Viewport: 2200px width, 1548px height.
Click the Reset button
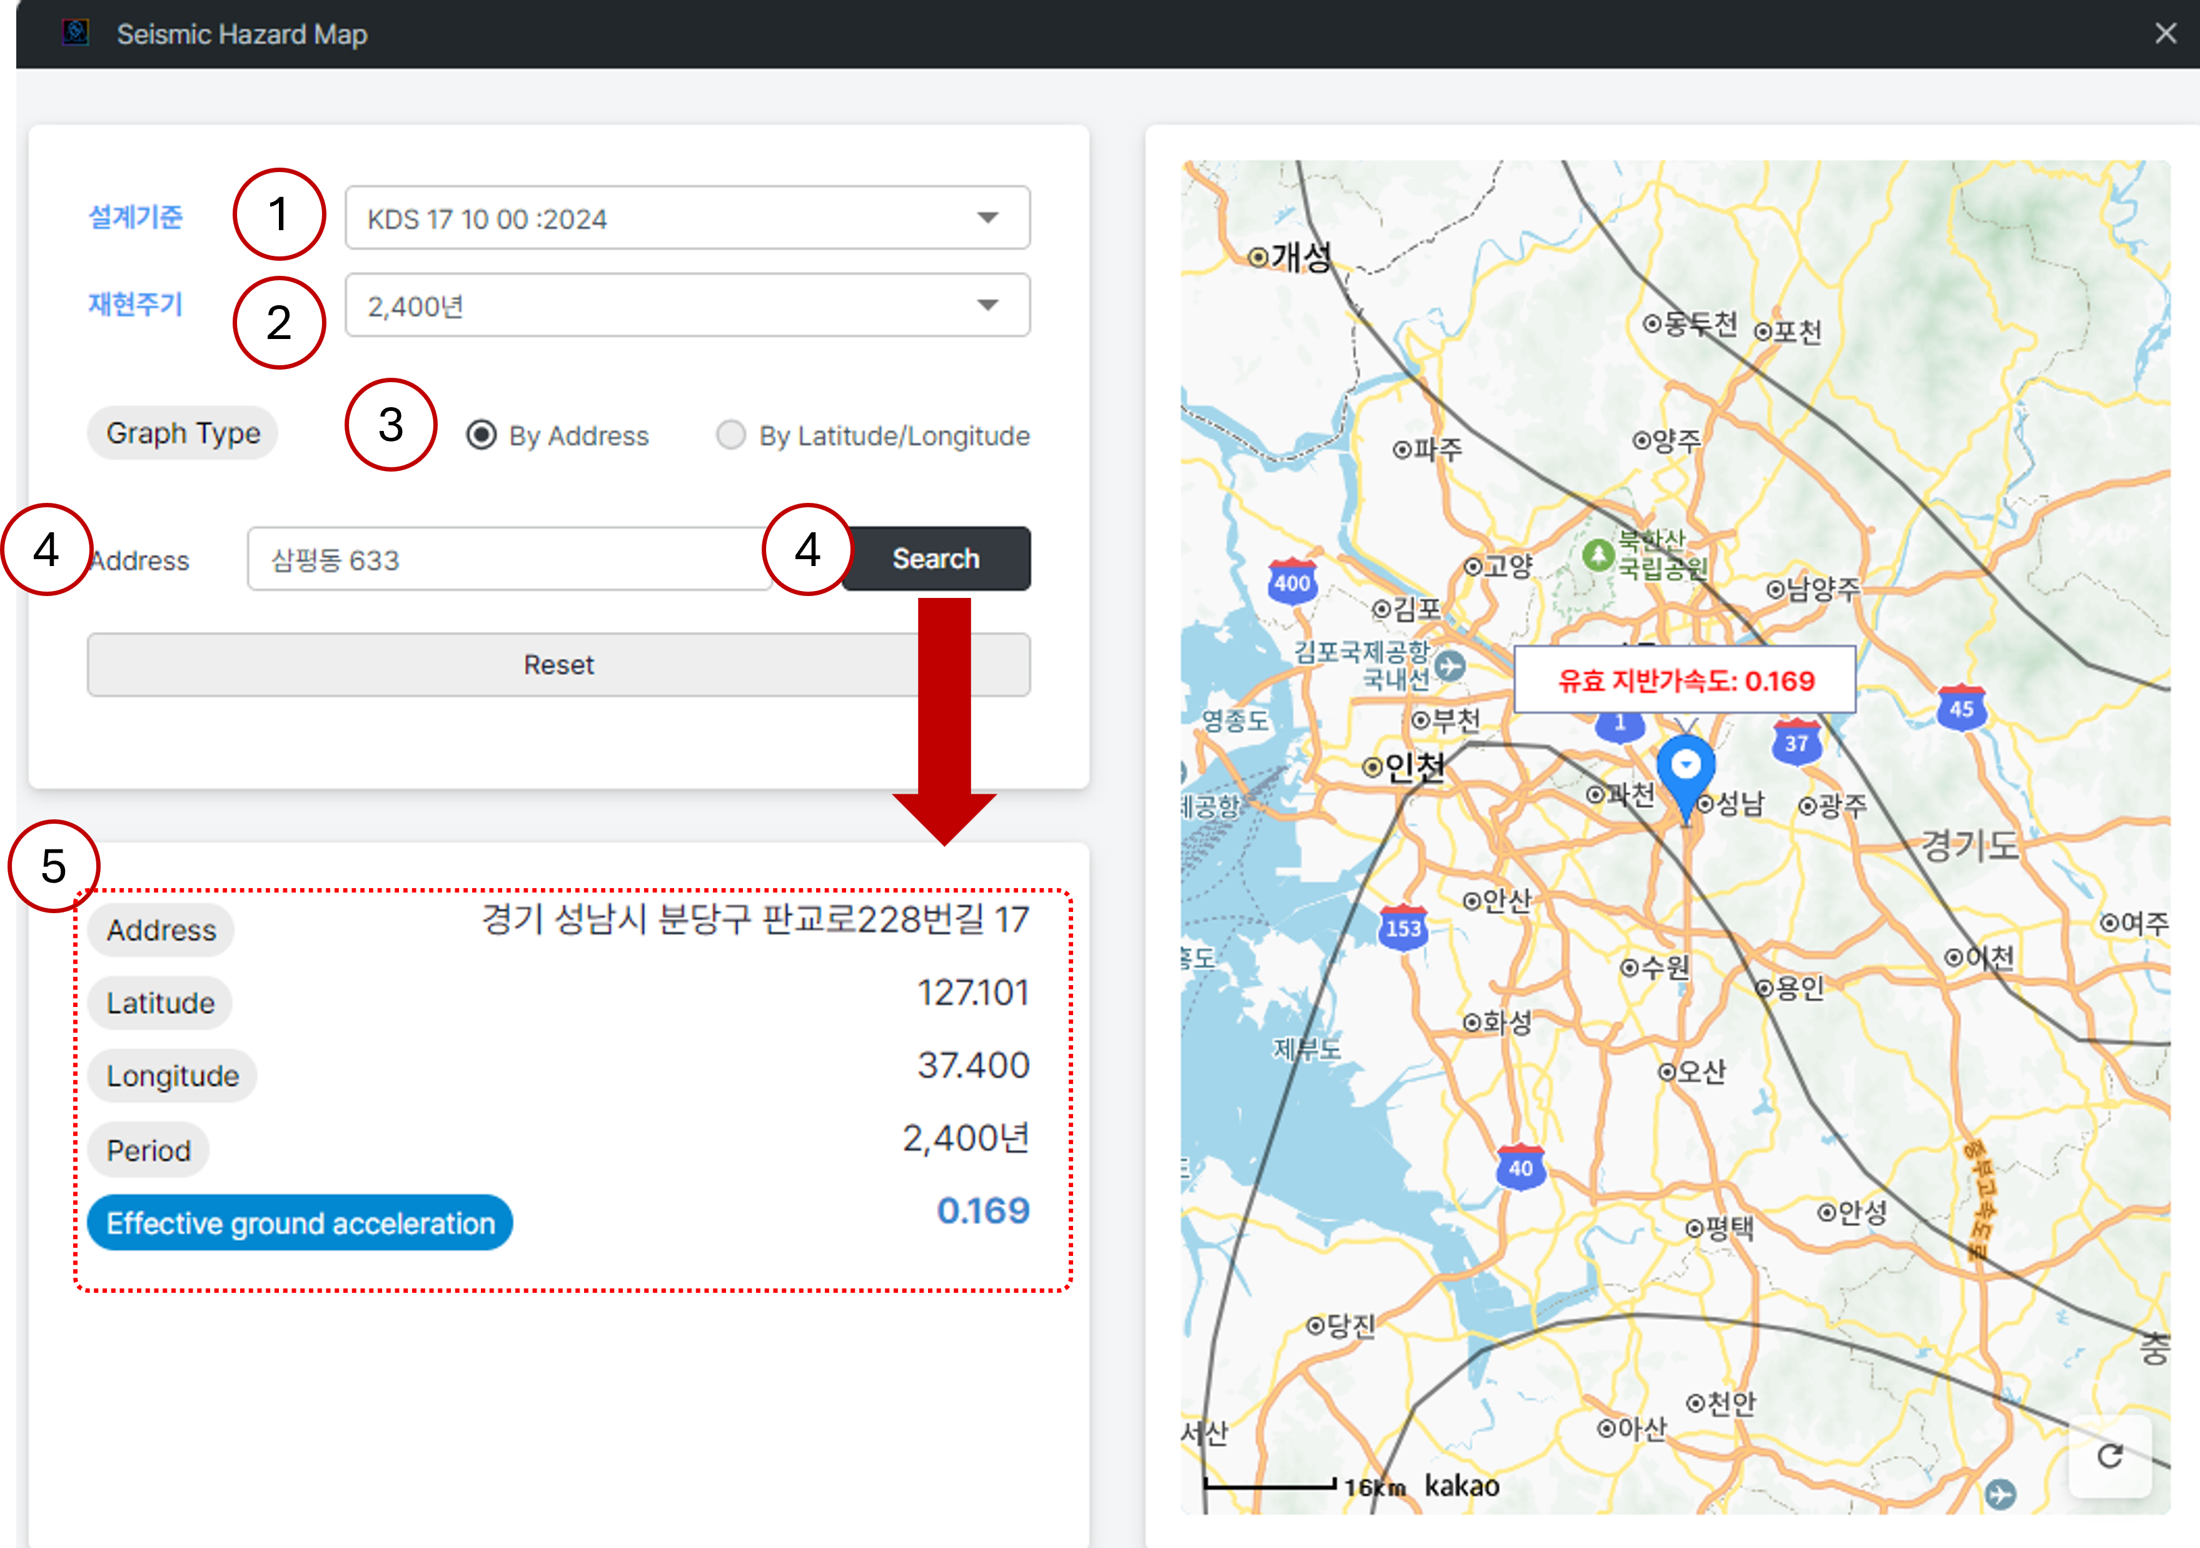[558, 664]
